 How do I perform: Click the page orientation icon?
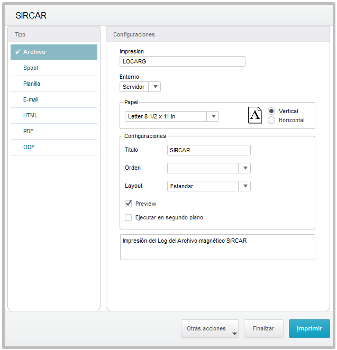[x=254, y=115]
